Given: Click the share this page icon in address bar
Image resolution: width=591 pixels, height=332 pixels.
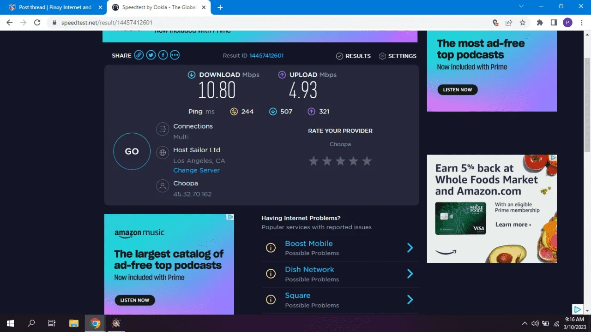Looking at the screenshot, I should click(x=509, y=23).
